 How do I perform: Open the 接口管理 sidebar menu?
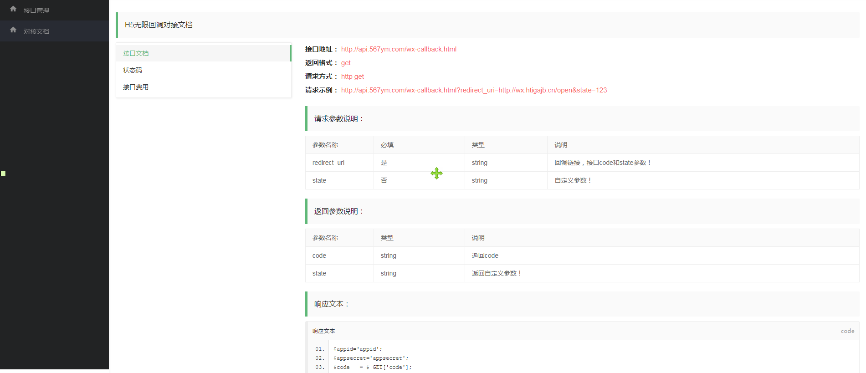coord(36,10)
